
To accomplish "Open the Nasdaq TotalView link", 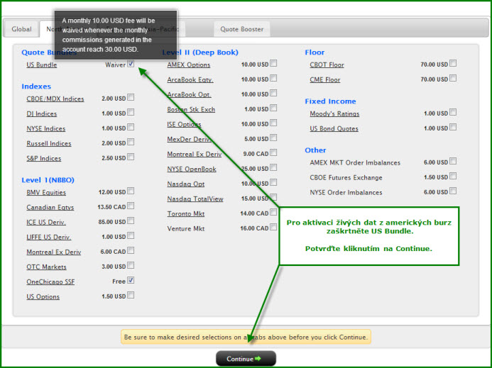I will 195,199.
